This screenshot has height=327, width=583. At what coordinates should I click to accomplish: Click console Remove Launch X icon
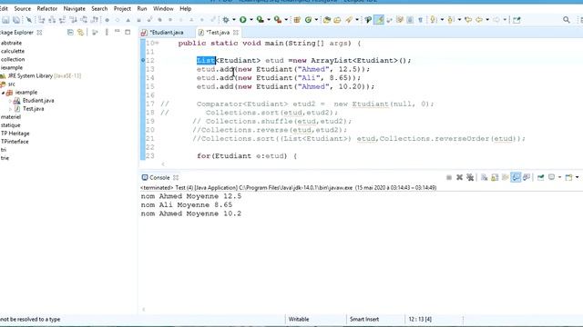459,178
